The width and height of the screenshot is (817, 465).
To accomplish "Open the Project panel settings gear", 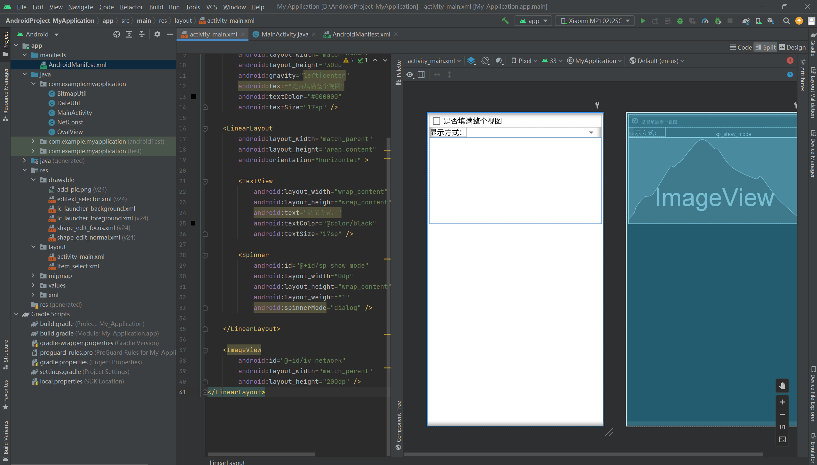I will point(157,35).
